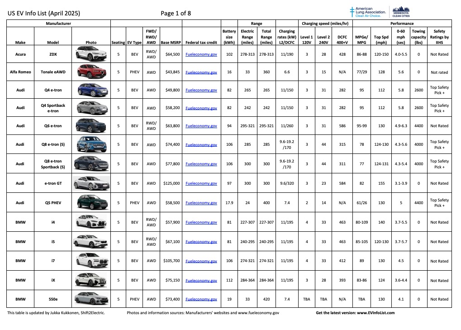This screenshot has width=461, height=330.
Task: Click the Minnesota Clean Cities logo
Action: [401, 12]
